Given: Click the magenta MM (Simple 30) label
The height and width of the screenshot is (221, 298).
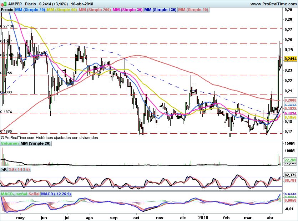Looking at the screenshot, I should pos(127,10).
